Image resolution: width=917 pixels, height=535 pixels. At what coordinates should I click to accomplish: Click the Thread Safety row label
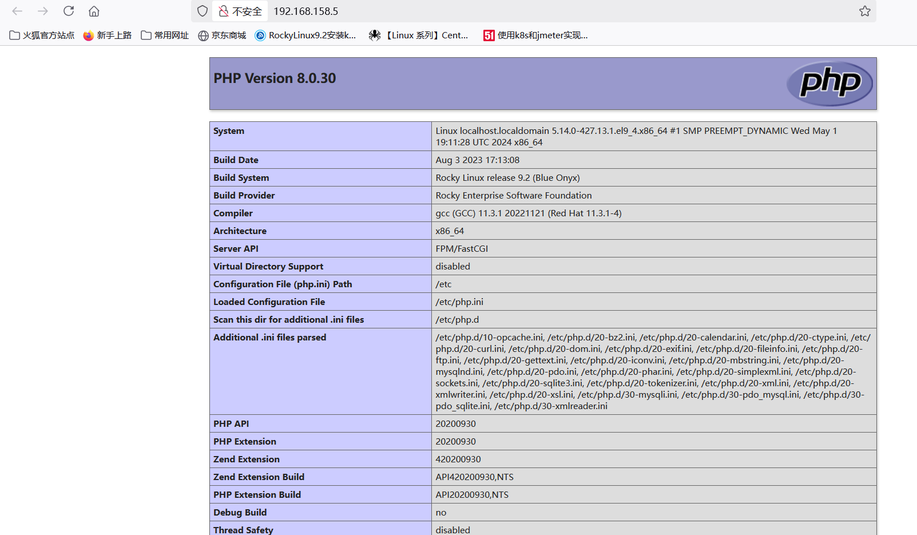(243, 530)
